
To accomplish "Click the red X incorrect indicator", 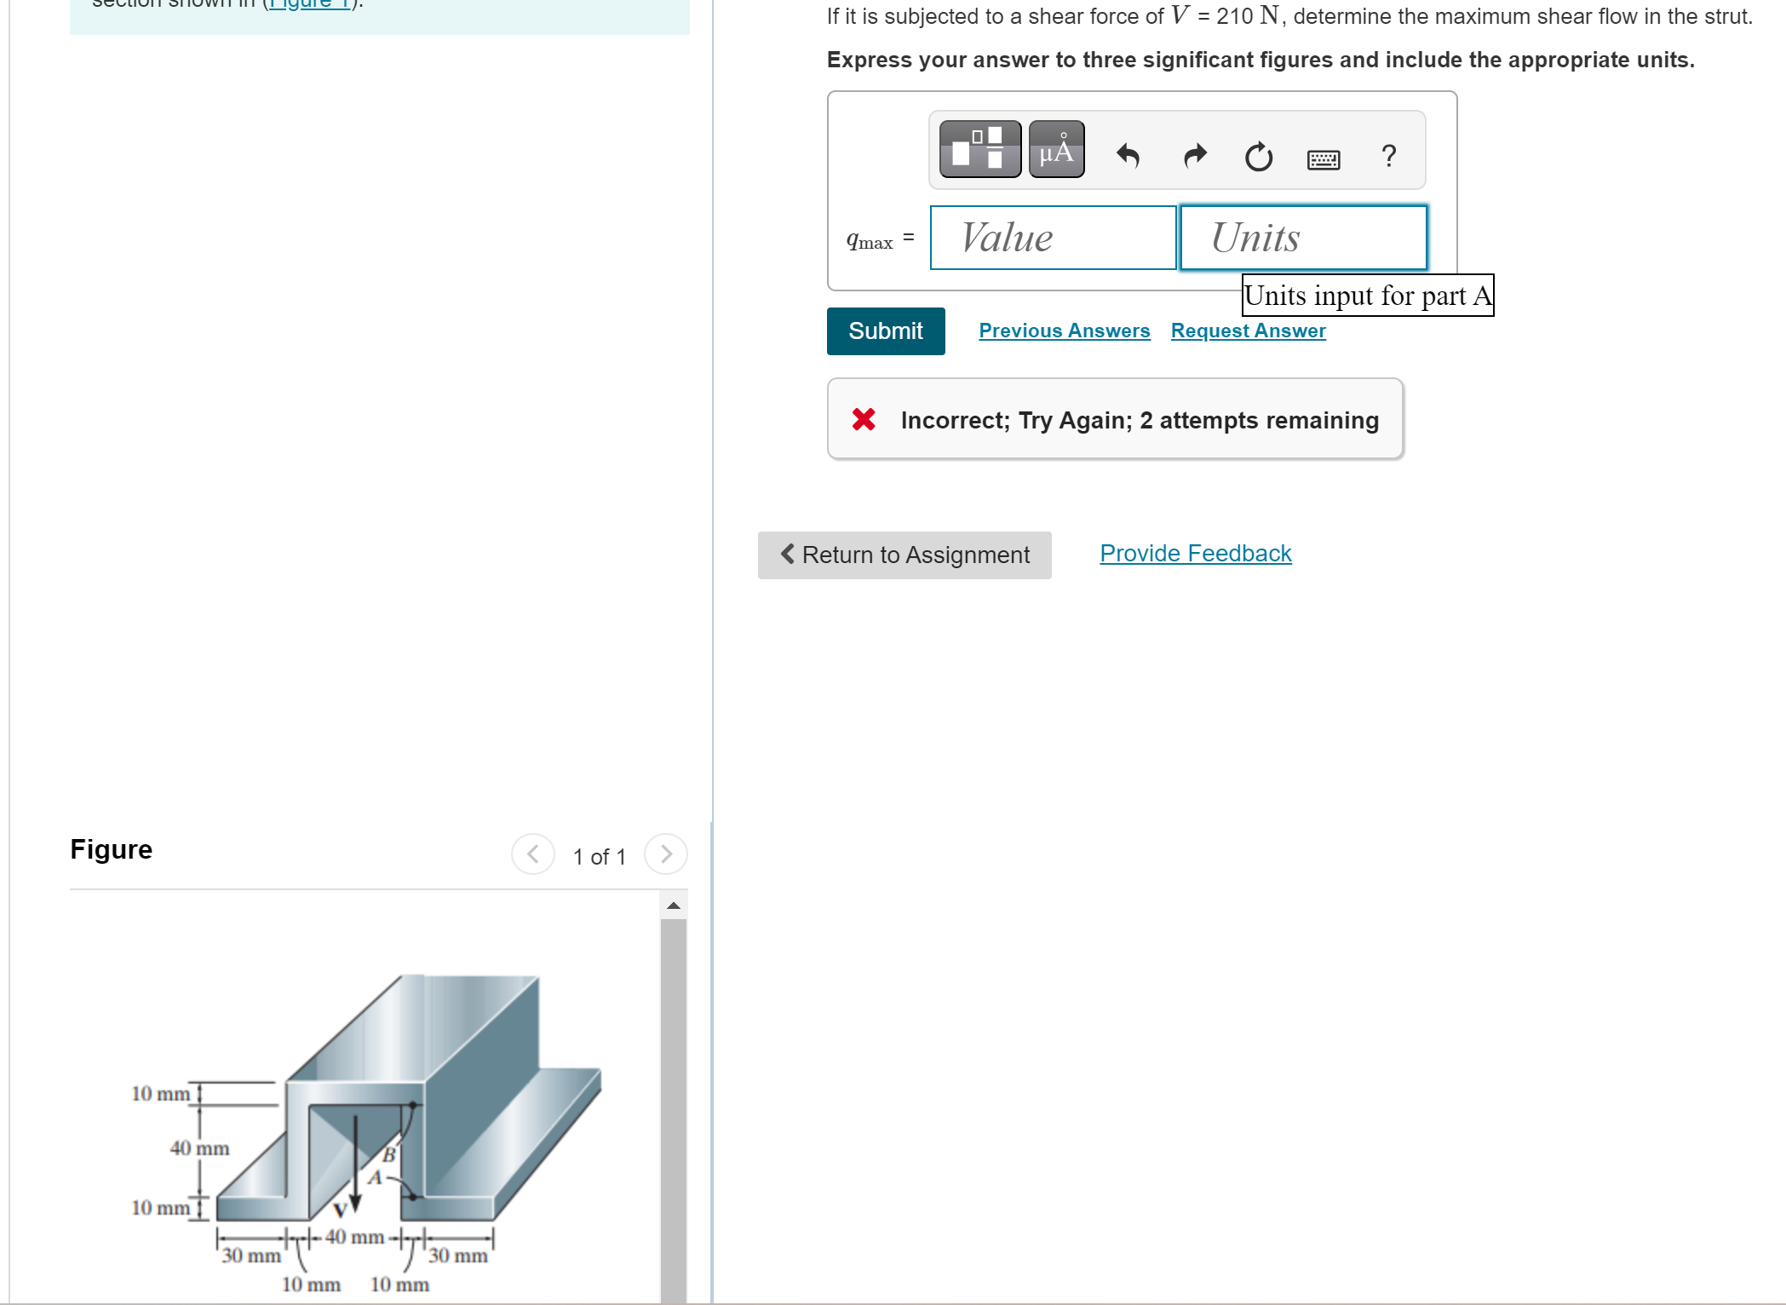I will (x=863, y=419).
